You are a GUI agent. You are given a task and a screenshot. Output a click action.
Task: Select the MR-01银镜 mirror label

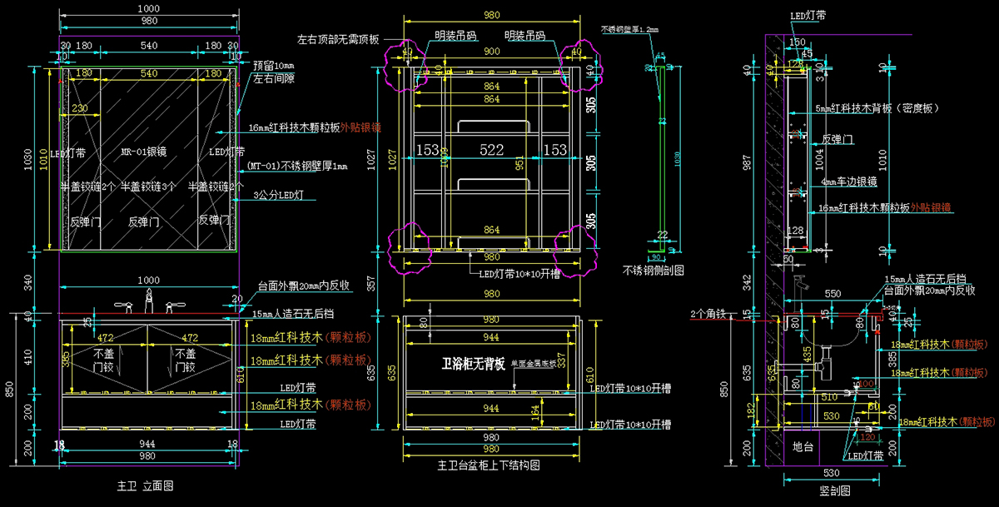[x=143, y=152]
